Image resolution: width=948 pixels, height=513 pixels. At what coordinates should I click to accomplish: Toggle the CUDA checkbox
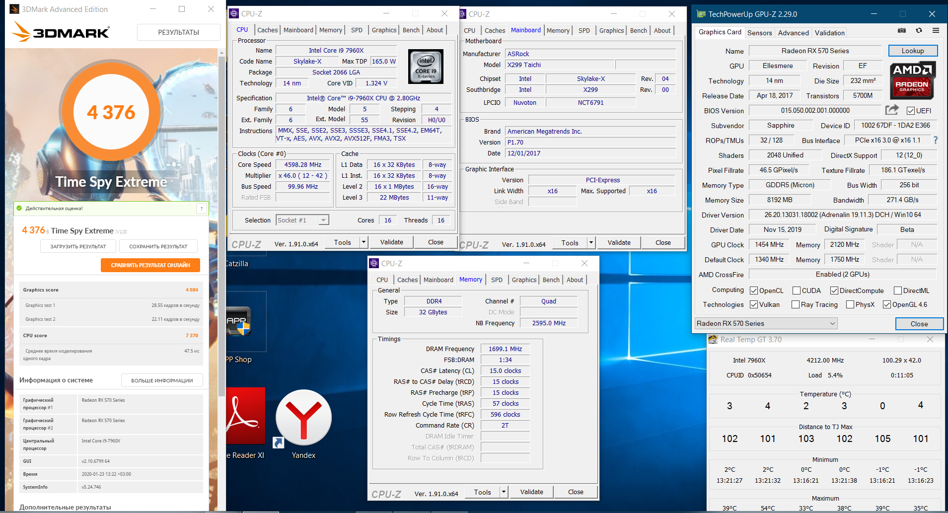point(797,291)
